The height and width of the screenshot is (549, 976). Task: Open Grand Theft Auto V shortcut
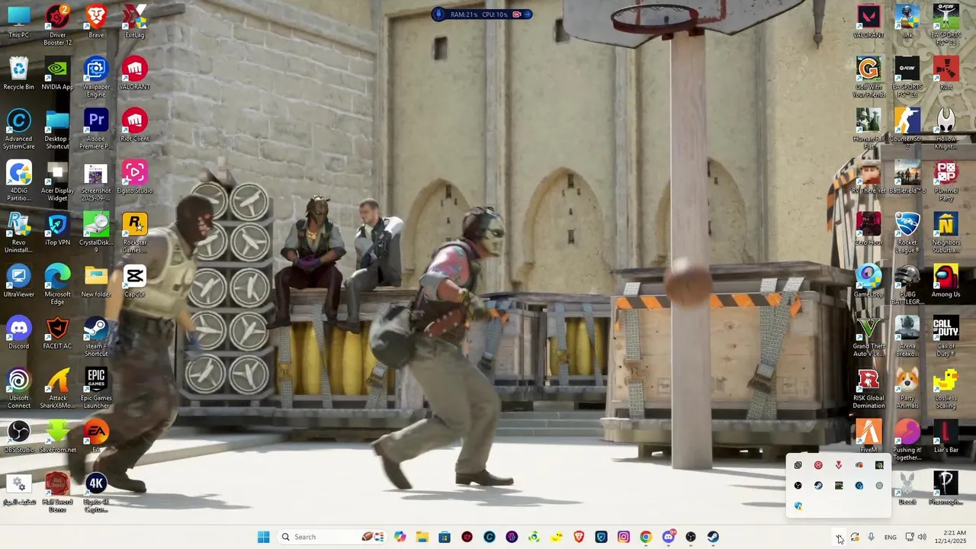[x=868, y=336]
